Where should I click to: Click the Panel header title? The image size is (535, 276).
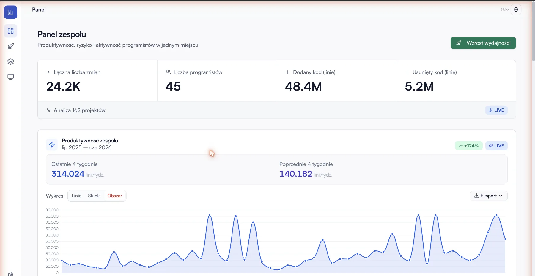pyautogui.click(x=39, y=9)
